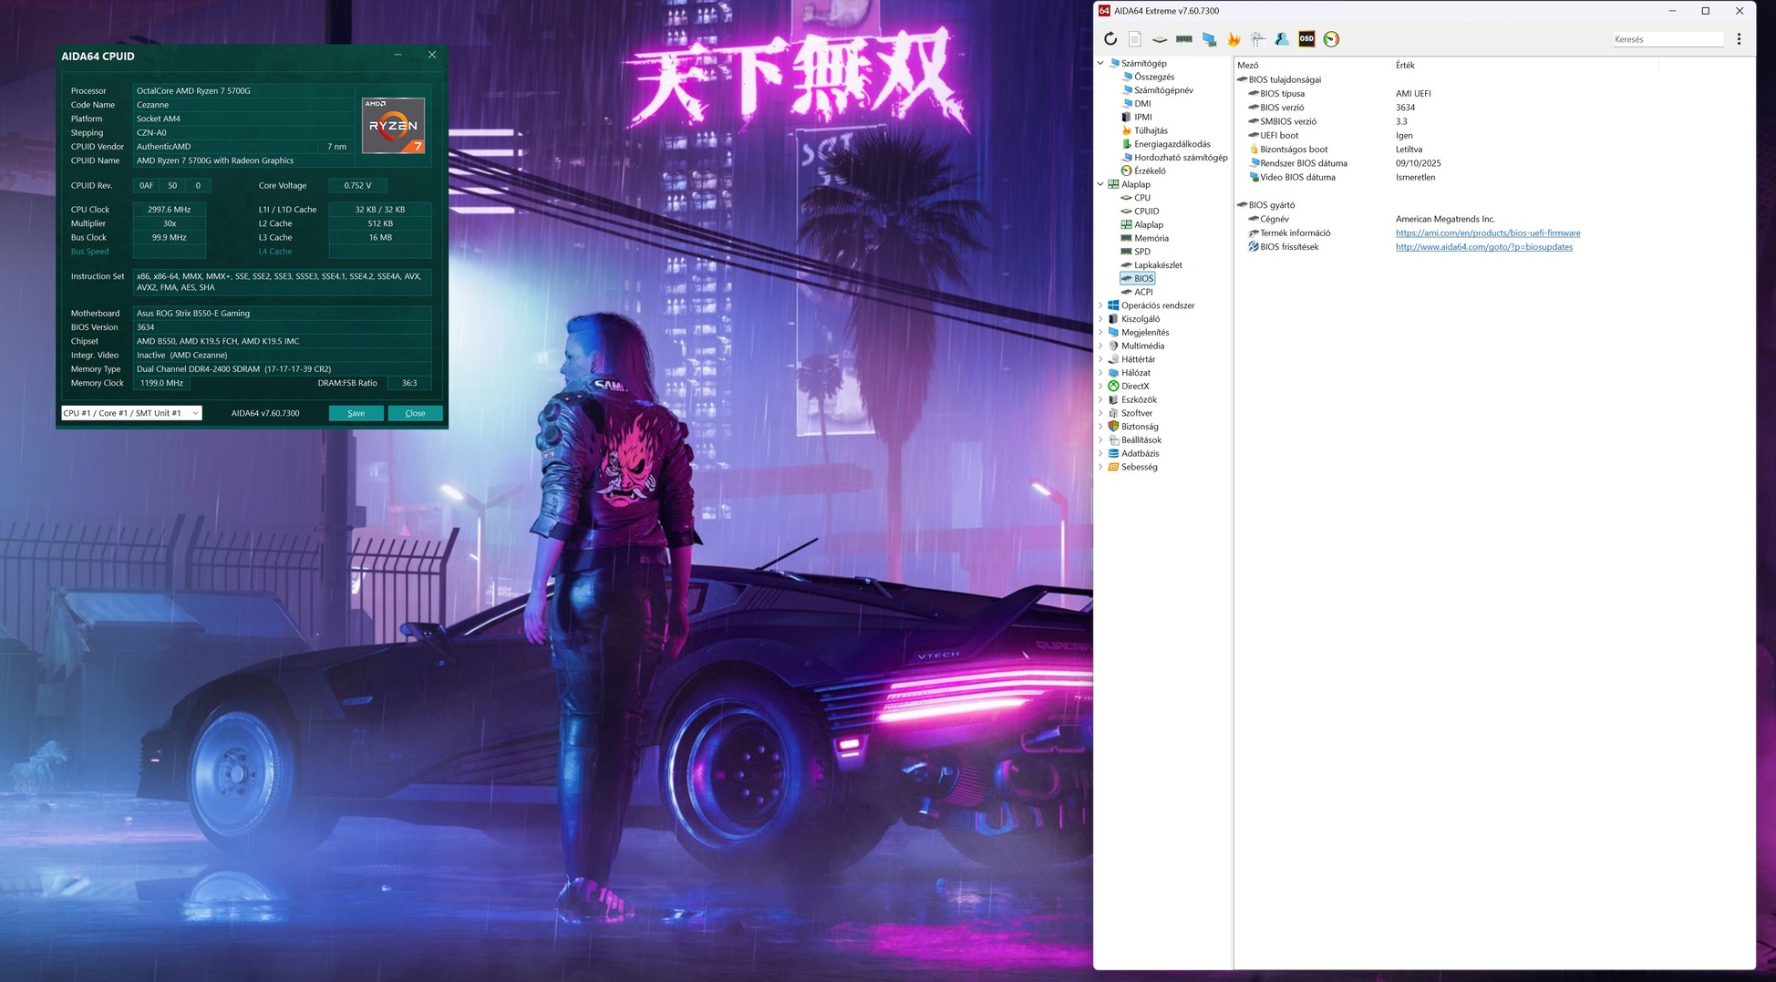This screenshot has height=982, width=1776.
Task: Click the Biztonság shield icon
Action: point(1113,426)
